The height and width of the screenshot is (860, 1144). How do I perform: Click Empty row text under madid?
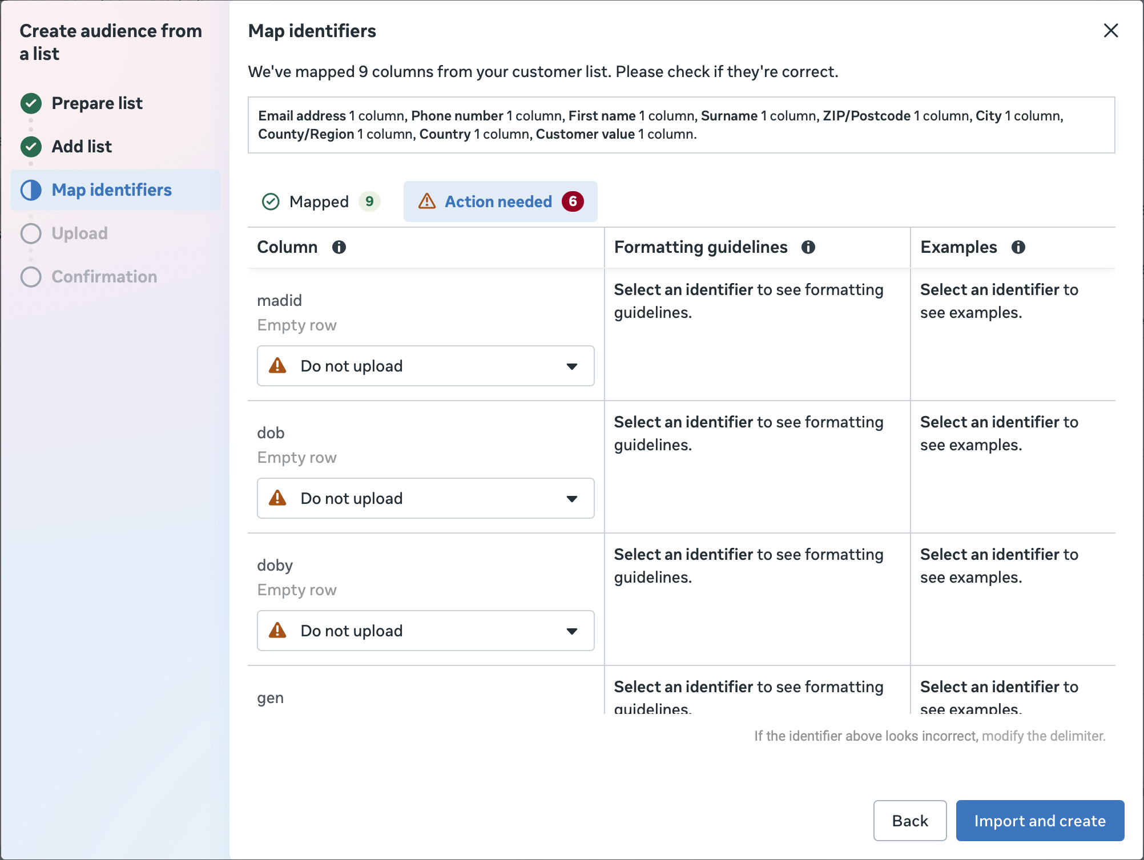tap(297, 325)
